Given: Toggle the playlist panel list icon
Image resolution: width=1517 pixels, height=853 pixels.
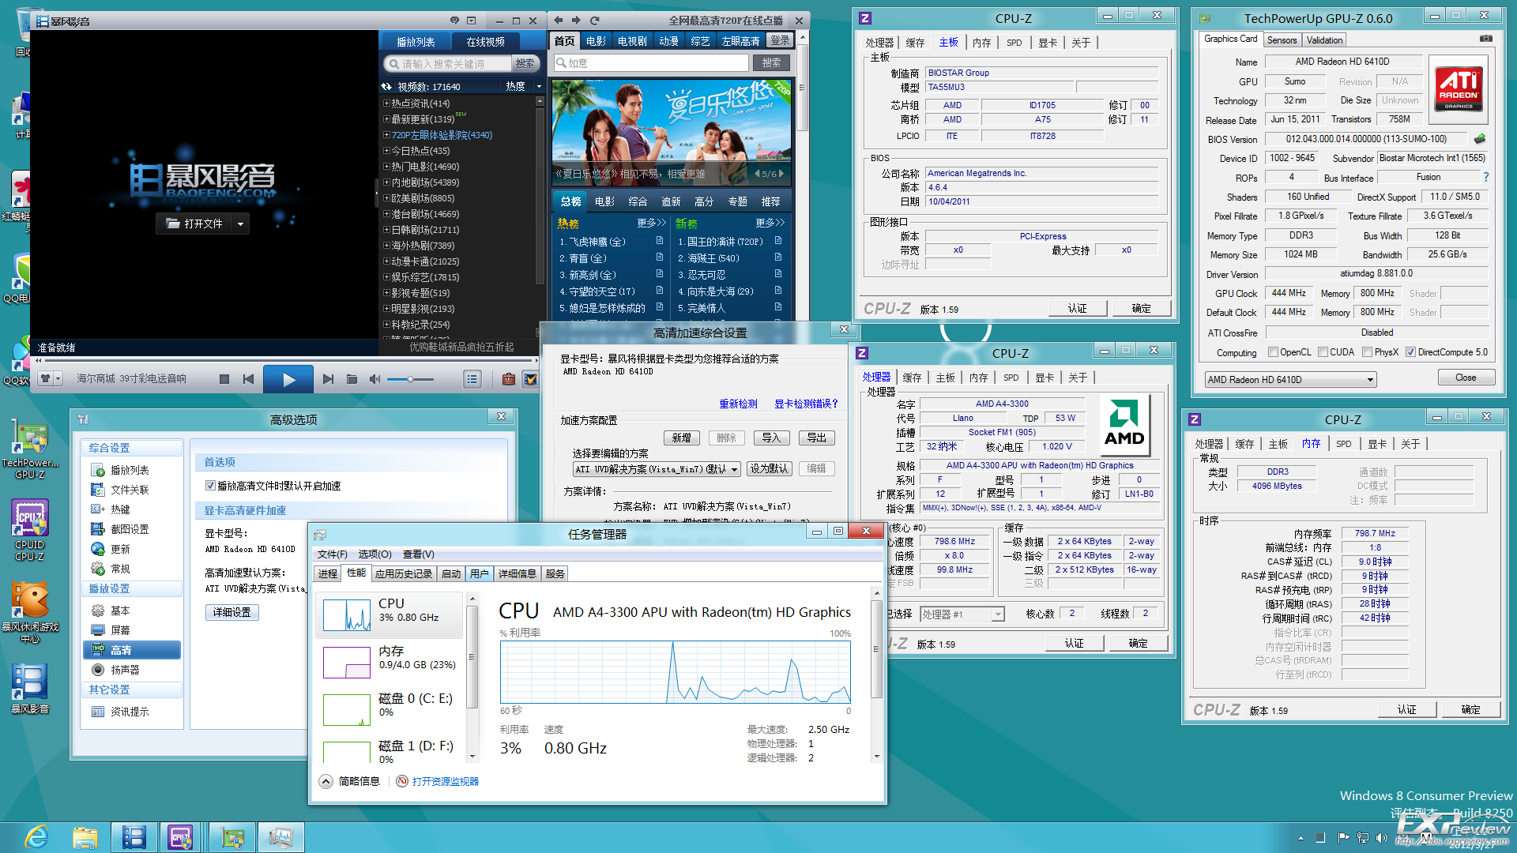Looking at the screenshot, I should point(472,380).
